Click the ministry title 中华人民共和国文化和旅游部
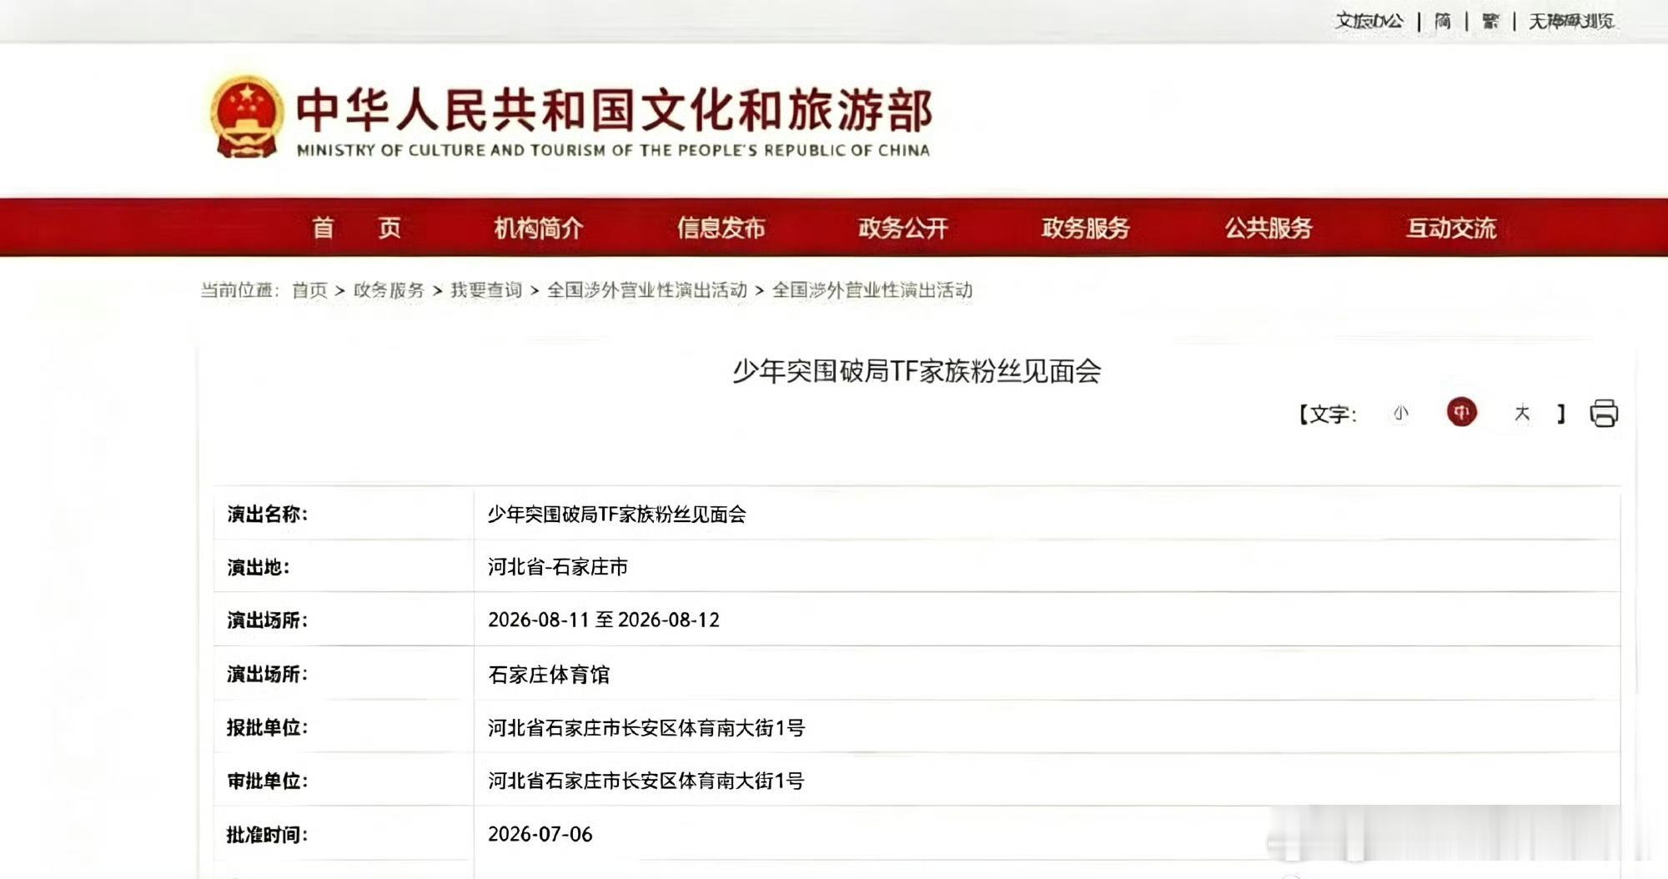The image size is (1668, 879). click(x=615, y=109)
